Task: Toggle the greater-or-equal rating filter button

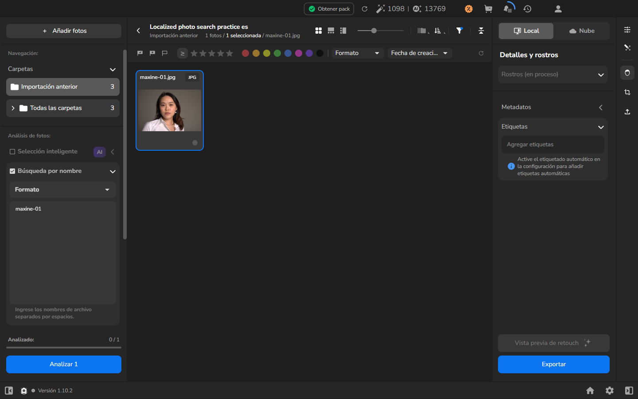Action: click(182, 53)
